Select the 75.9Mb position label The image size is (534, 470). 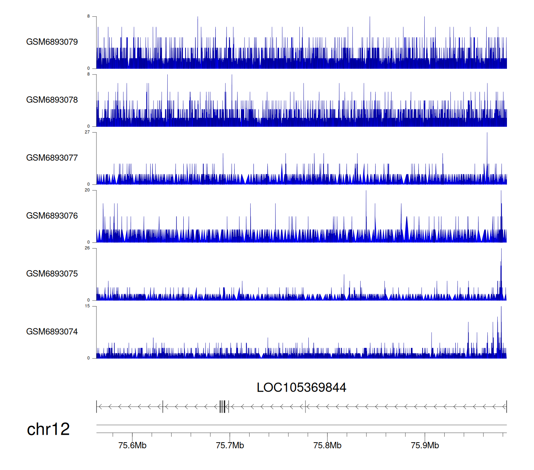click(x=425, y=446)
